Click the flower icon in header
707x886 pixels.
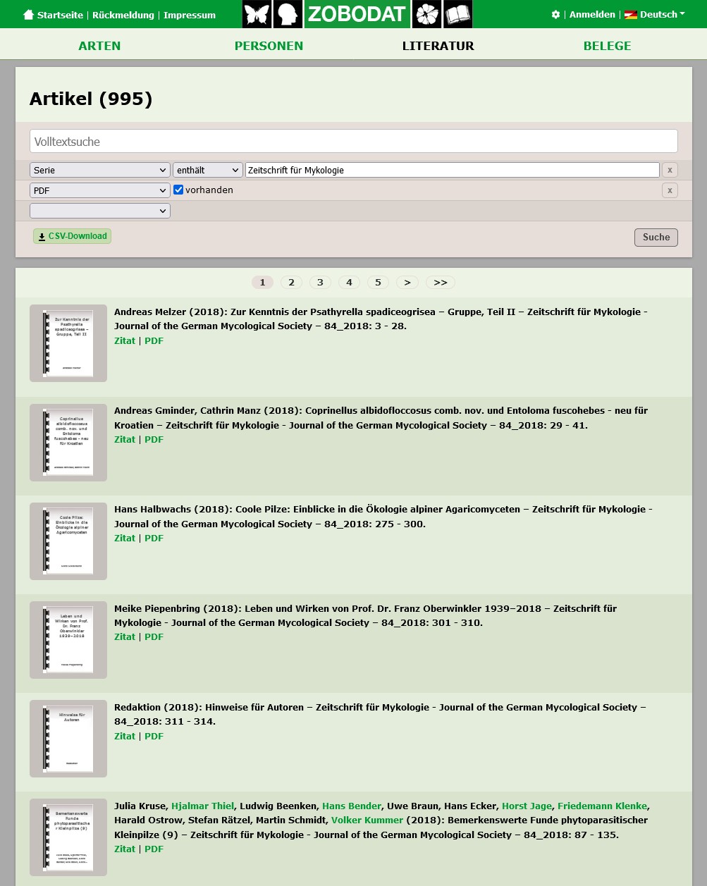(426, 14)
